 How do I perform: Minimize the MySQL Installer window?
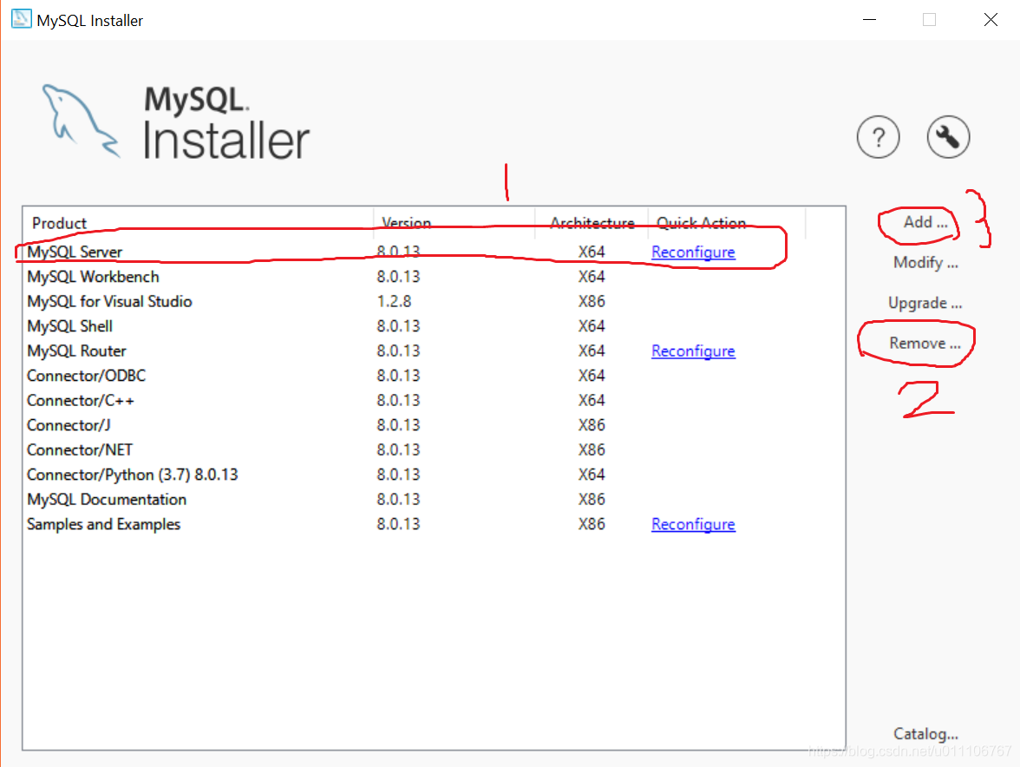pyautogui.click(x=870, y=20)
